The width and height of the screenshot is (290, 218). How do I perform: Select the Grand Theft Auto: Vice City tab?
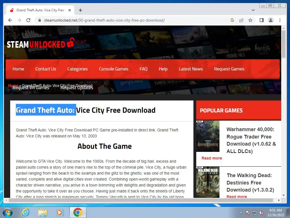pos(40,10)
